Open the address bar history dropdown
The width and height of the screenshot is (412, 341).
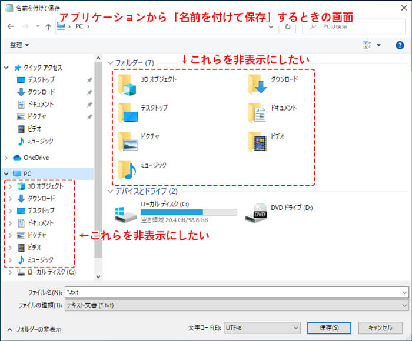pos(271,26)
